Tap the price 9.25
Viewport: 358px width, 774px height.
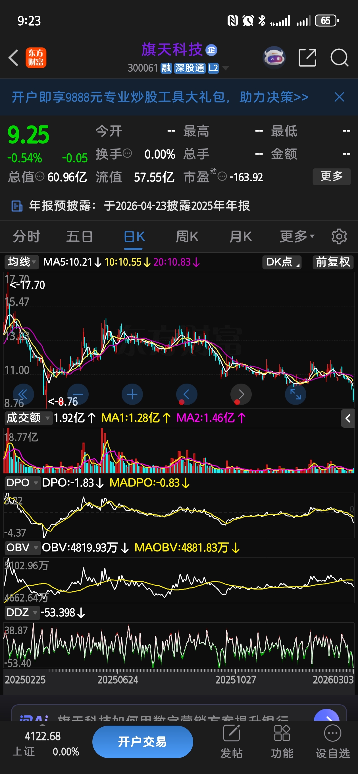[28, 135]
